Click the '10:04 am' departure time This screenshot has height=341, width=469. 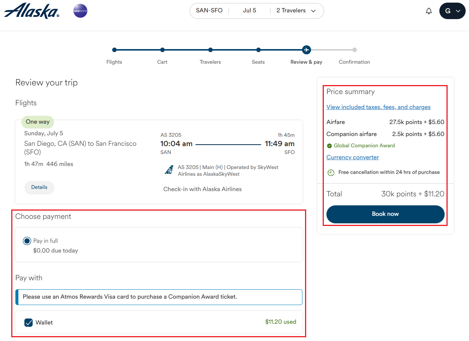176,144
